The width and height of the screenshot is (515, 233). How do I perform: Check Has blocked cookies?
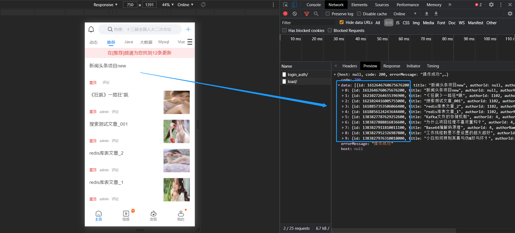[x=284, y=30]
